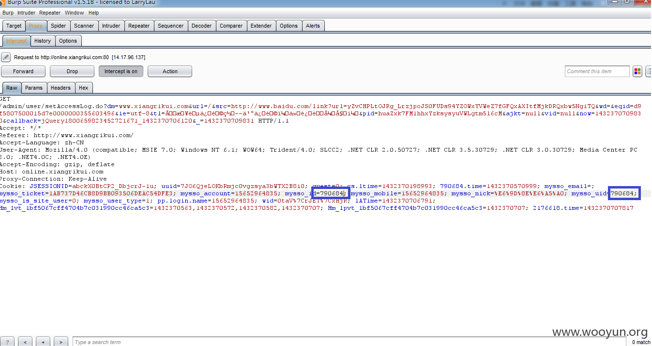Switch to the Comparer tab
Image resolution: width=652 pixels, height=346 pixels.
[231, 26]
